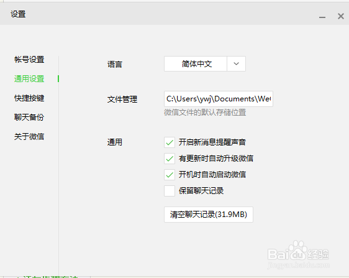Click the 文件管理 label
The image size is (349, 278).
point(122,100)
